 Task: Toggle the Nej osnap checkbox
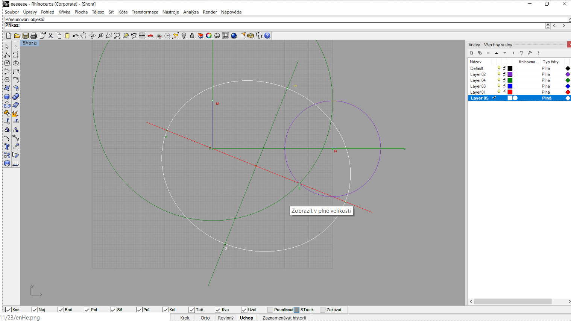tap(35, 310)
